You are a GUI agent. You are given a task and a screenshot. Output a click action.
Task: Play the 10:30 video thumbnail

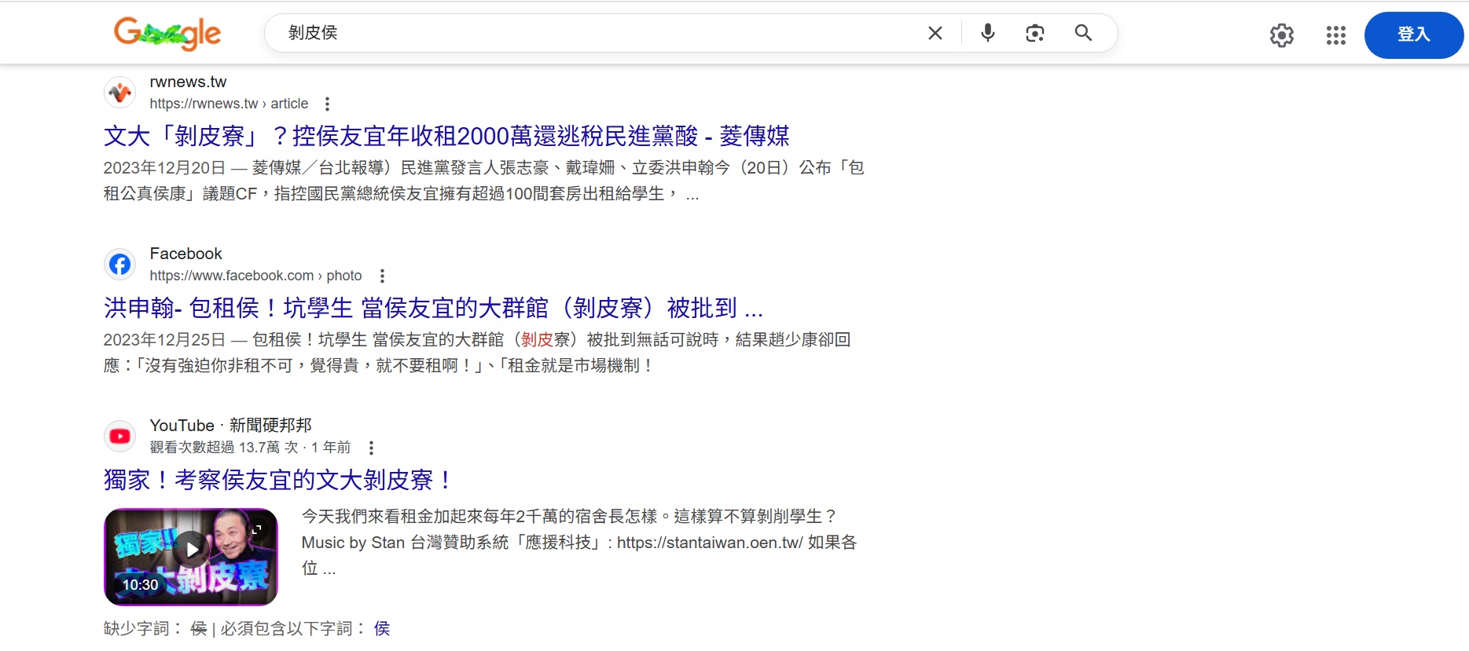click(191, 557)
